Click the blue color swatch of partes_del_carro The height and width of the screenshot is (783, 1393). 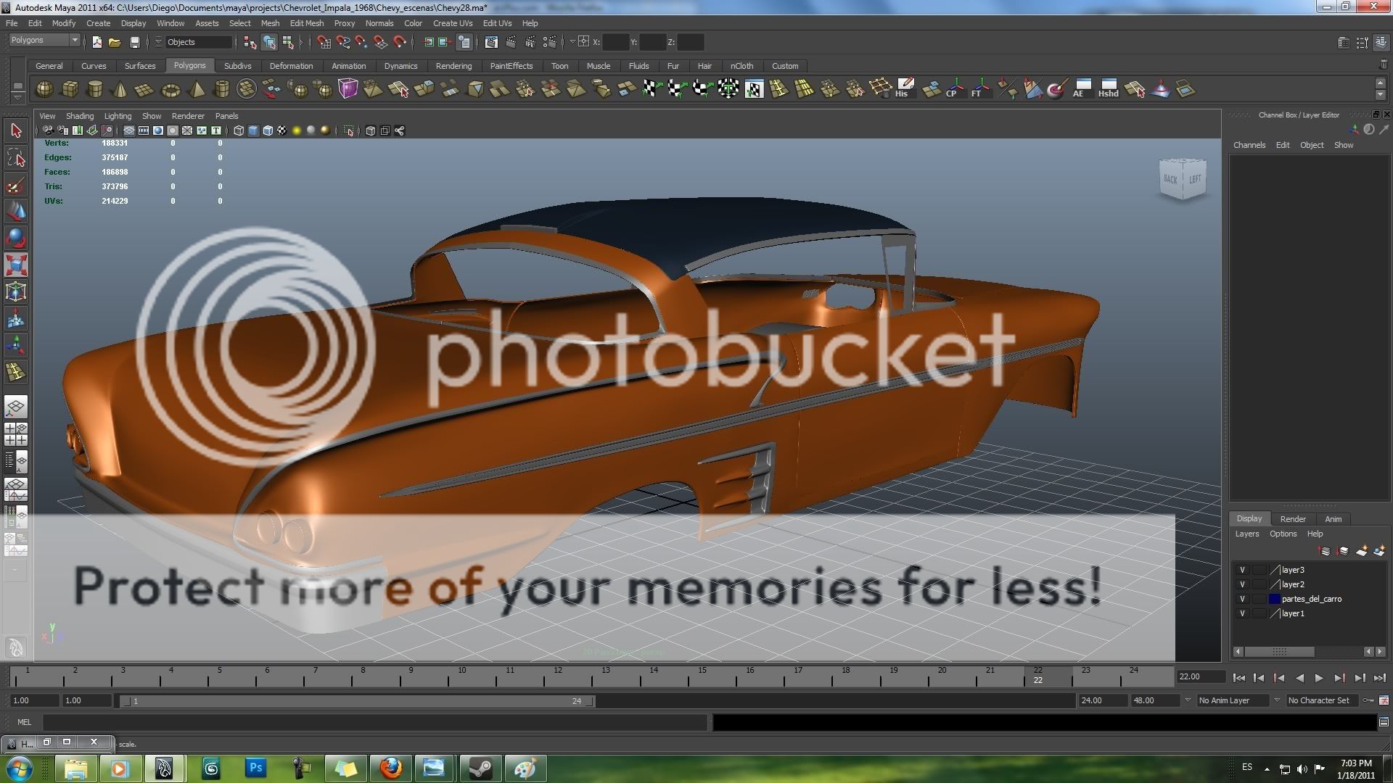coord(1274,599)
